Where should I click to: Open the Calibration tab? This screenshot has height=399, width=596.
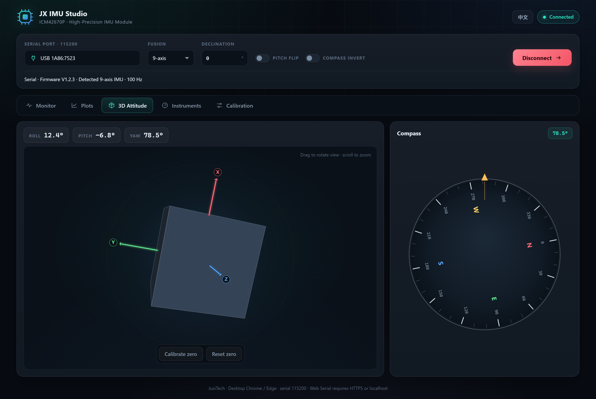click(x=235, y=105)
